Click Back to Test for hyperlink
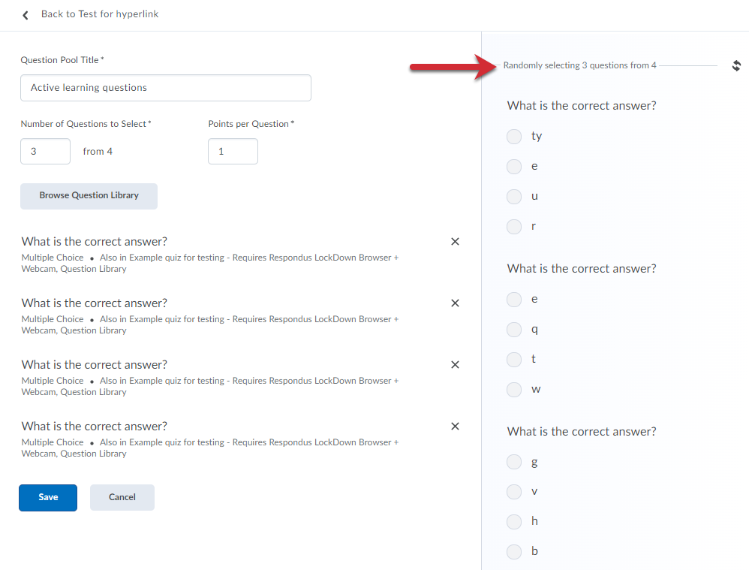The height and width of the screenshot is (570, 749). click(x=99, y=14)
